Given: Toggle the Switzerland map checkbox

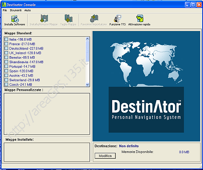Looking at the screenshot, I should (6, 80).
